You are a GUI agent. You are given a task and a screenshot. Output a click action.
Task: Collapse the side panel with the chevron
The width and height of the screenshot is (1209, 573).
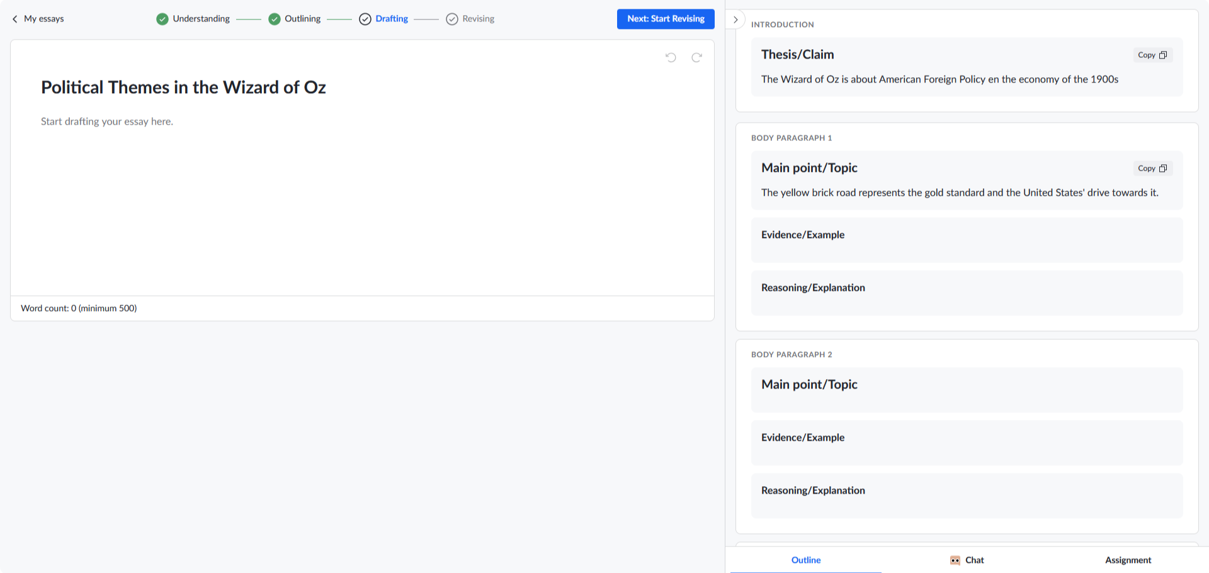pyautogui.click(x=735, y=20)
